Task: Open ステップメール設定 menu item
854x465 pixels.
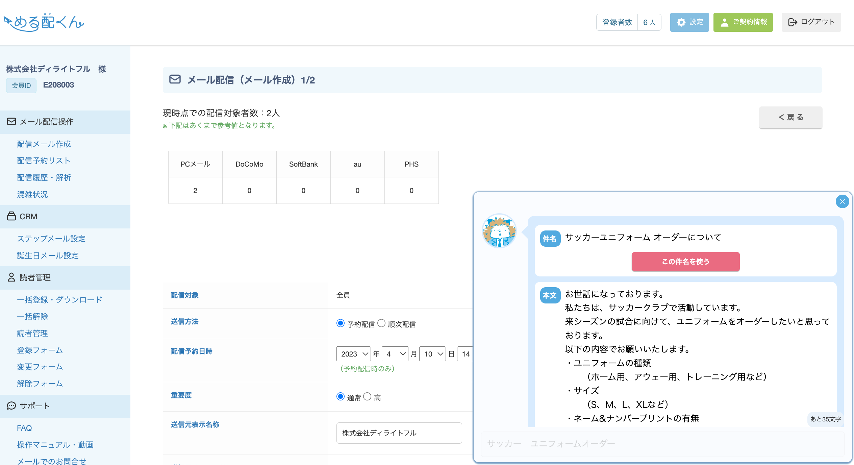Action: (51, 239)
